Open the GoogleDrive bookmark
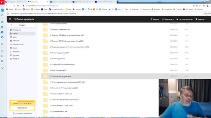 point(167,10)
